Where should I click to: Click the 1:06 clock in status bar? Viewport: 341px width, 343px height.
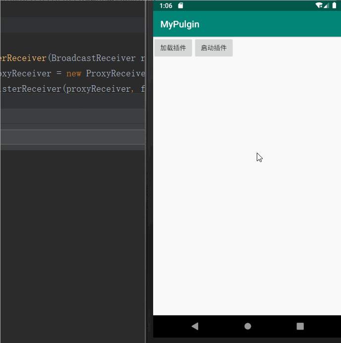coord(166,5)
